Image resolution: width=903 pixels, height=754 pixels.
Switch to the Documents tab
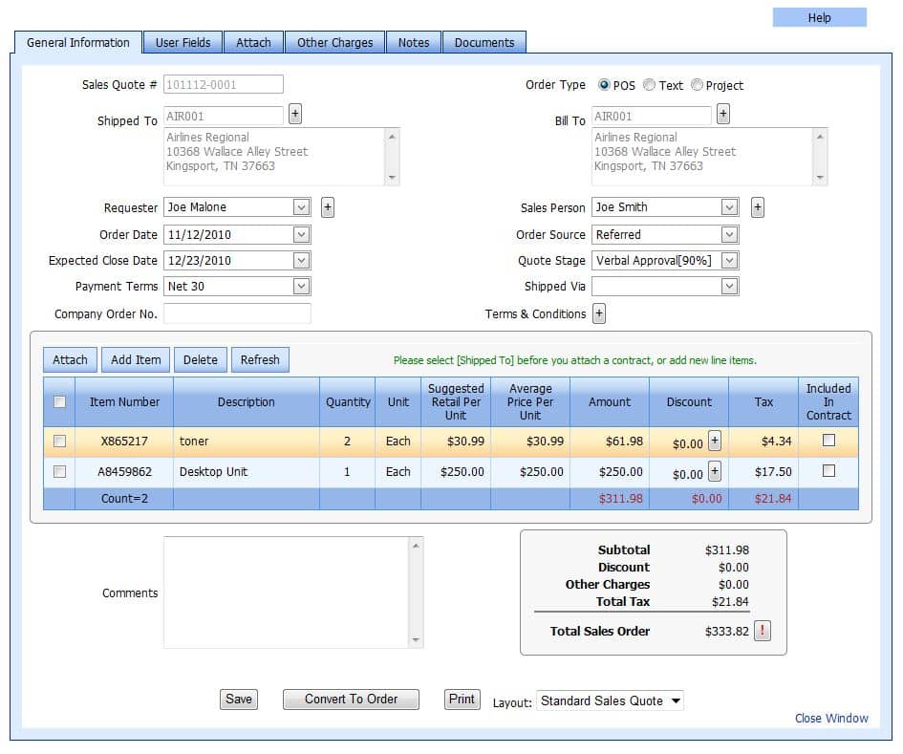[x=484, y=43]
